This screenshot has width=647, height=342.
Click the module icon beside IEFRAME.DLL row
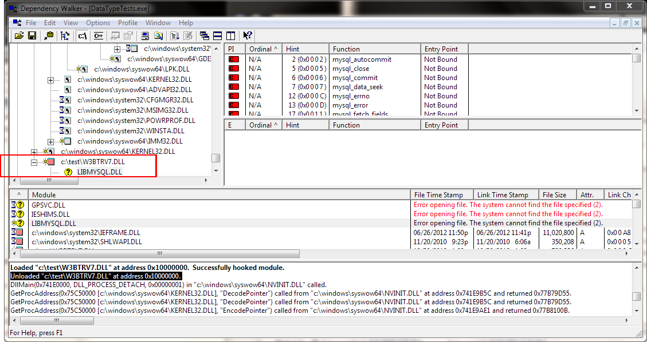click(x=17, y=233)
